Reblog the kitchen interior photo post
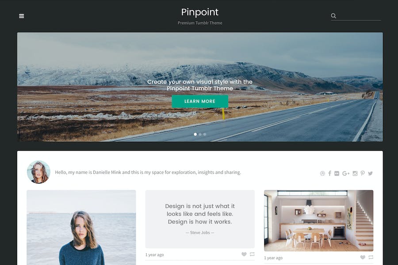 click(371, 257)
